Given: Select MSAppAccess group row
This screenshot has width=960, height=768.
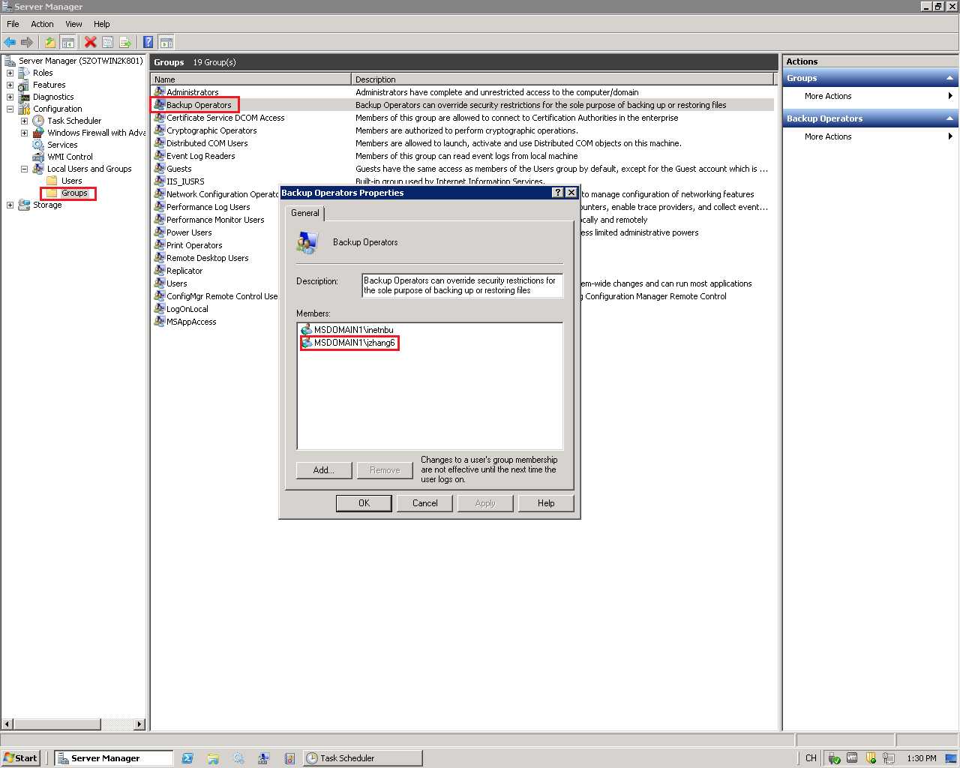Looking at the screenshot, I should [x=191, y=322].
